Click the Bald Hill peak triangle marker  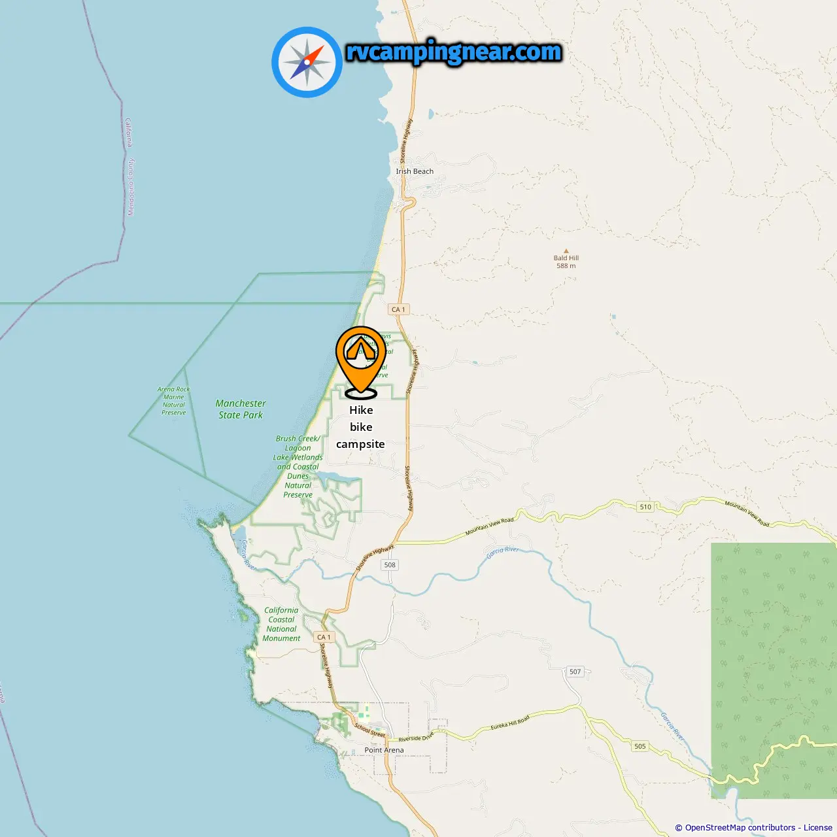click(x=566, y=250)
